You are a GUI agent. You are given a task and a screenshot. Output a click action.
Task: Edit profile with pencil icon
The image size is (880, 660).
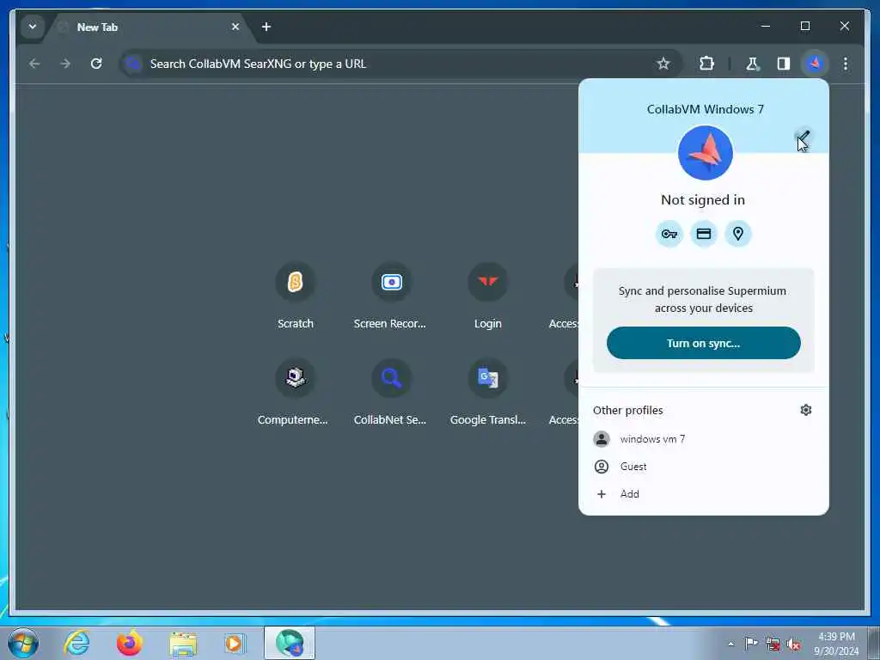(804, 137)
